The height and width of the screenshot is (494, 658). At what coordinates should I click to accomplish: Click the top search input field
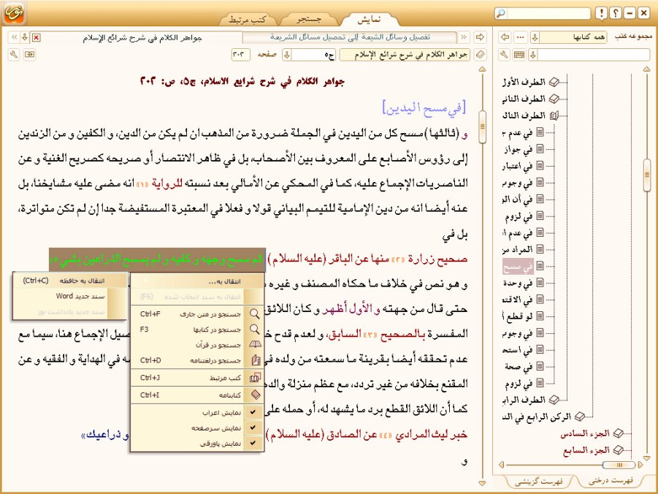[548, 13]
